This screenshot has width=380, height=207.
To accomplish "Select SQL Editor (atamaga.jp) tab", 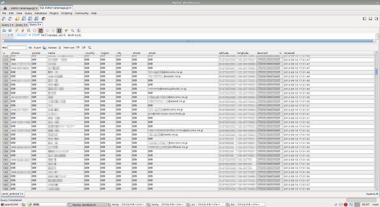I will point(55,8).
